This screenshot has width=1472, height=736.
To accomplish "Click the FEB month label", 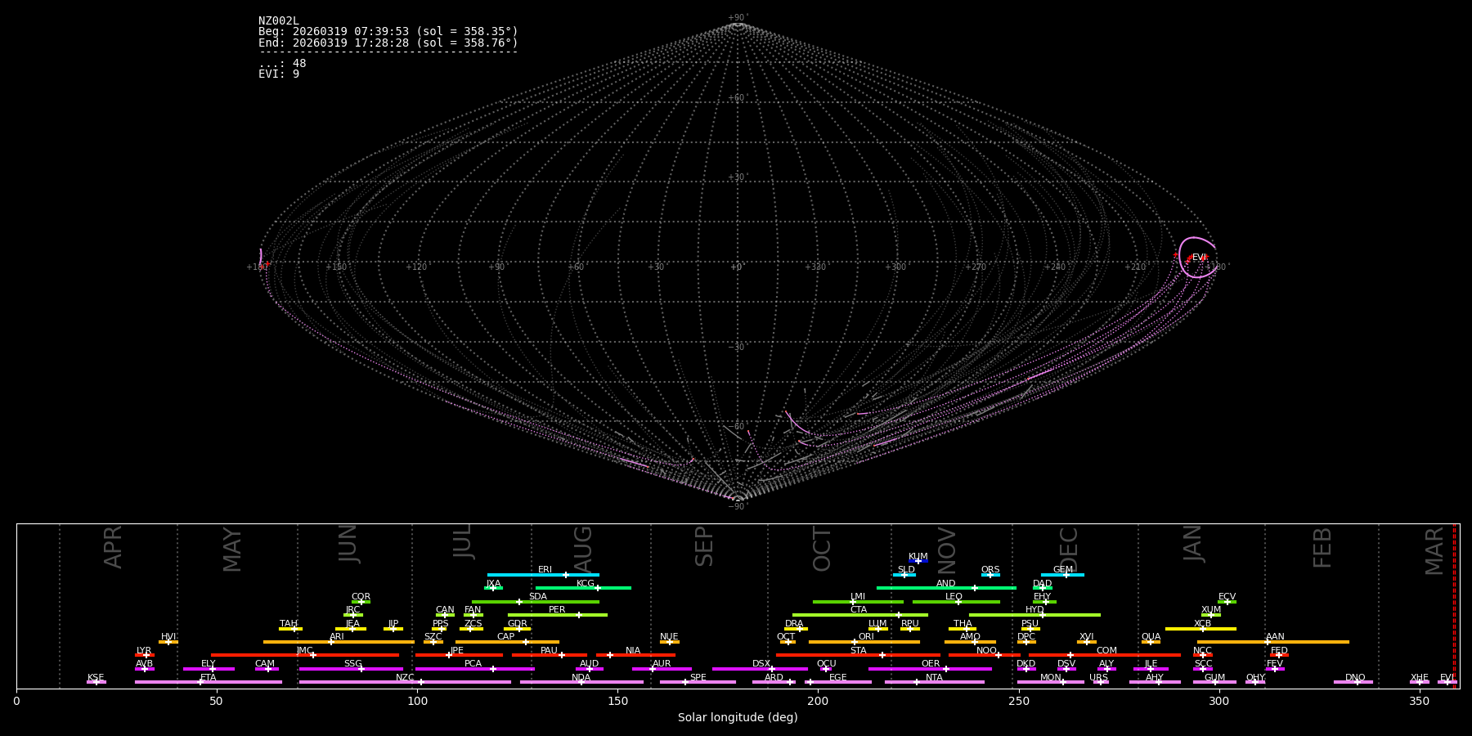I will coord(1322,547).
